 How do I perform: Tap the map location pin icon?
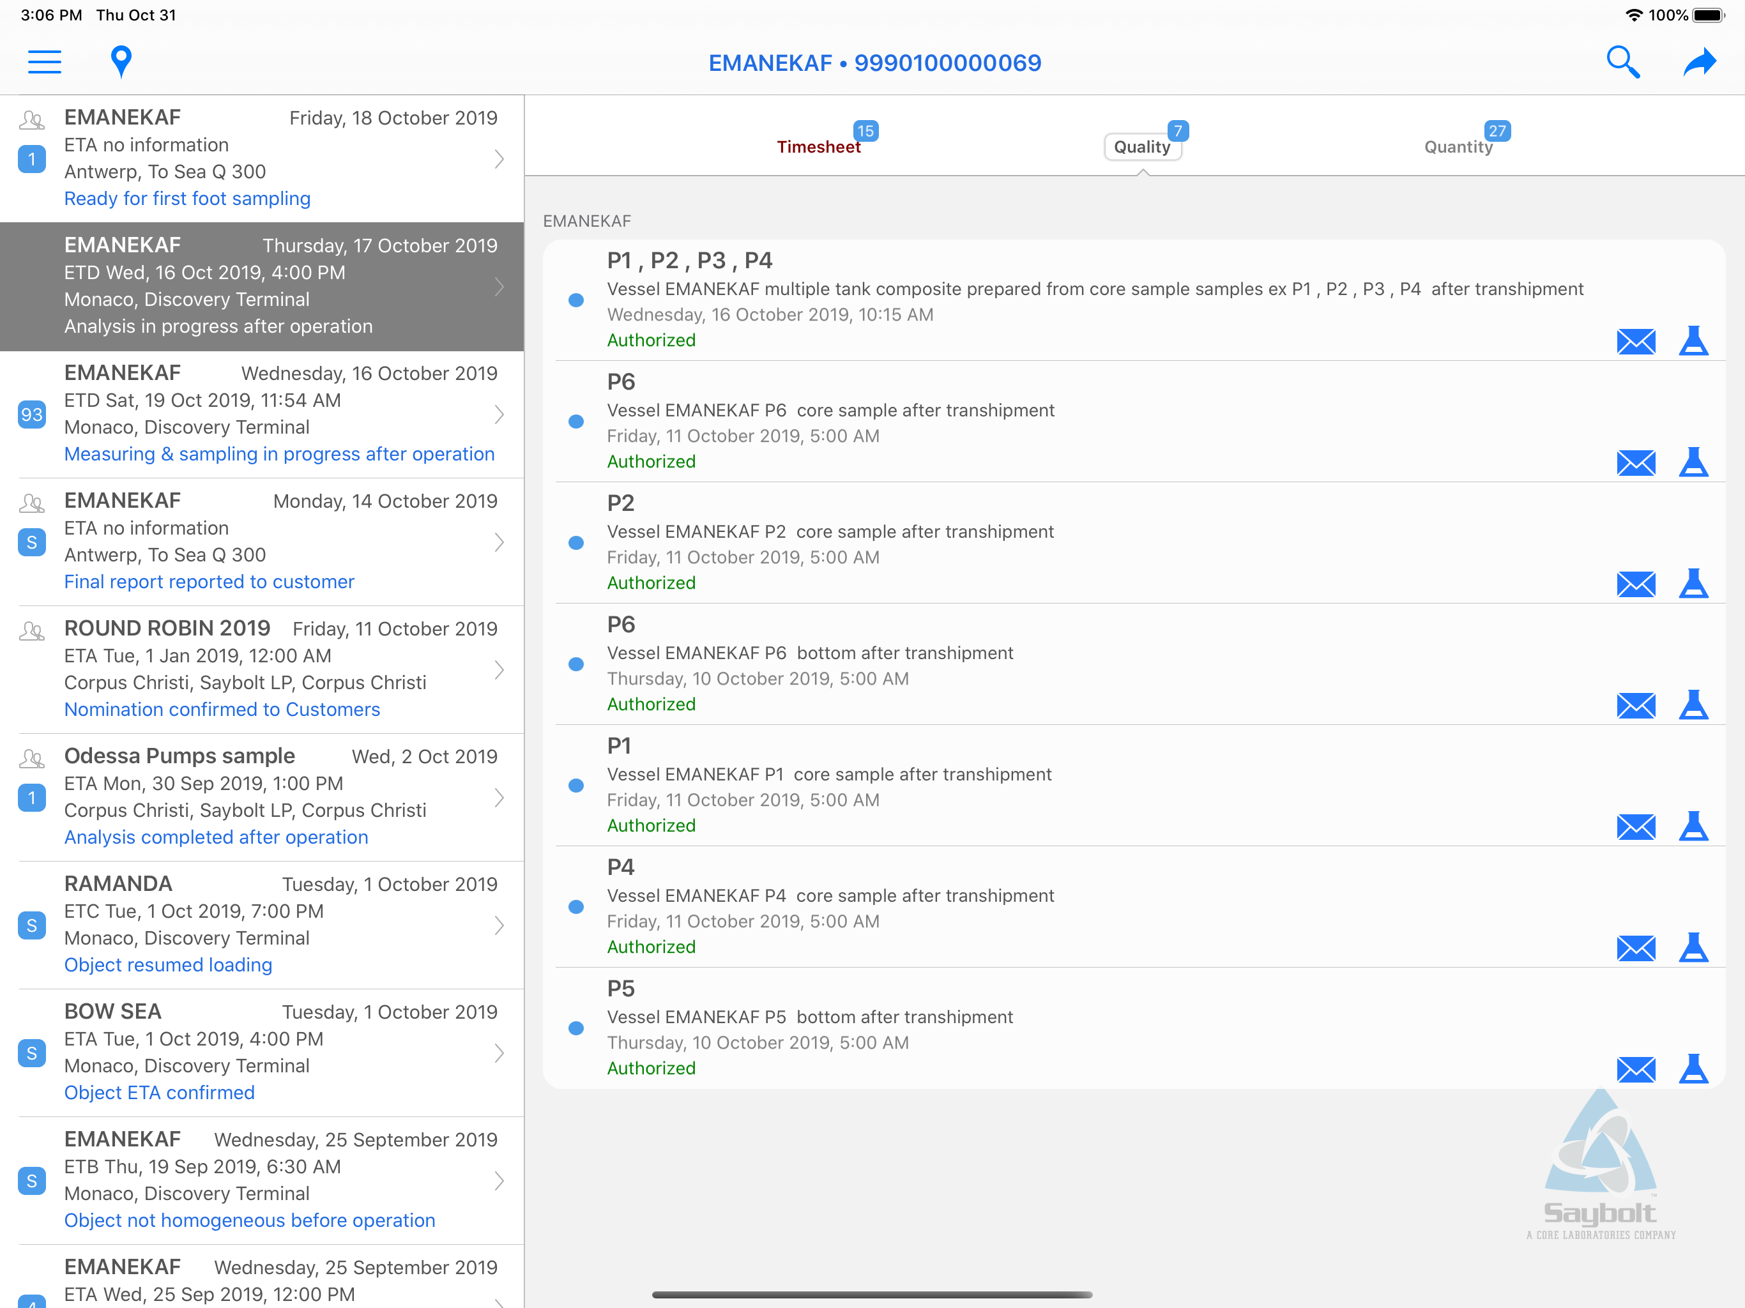121,61
